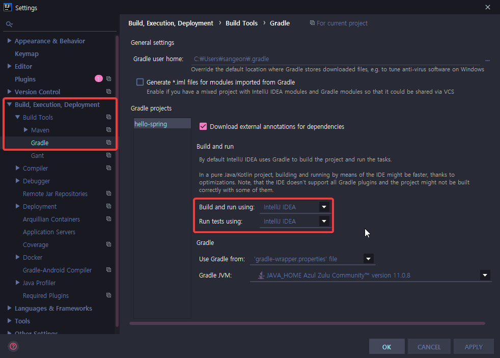Image resolution: width=500 pixels, height=358 pixels.
Task: Select hello-spring in Gradle projects list
Action: point(162,124)
